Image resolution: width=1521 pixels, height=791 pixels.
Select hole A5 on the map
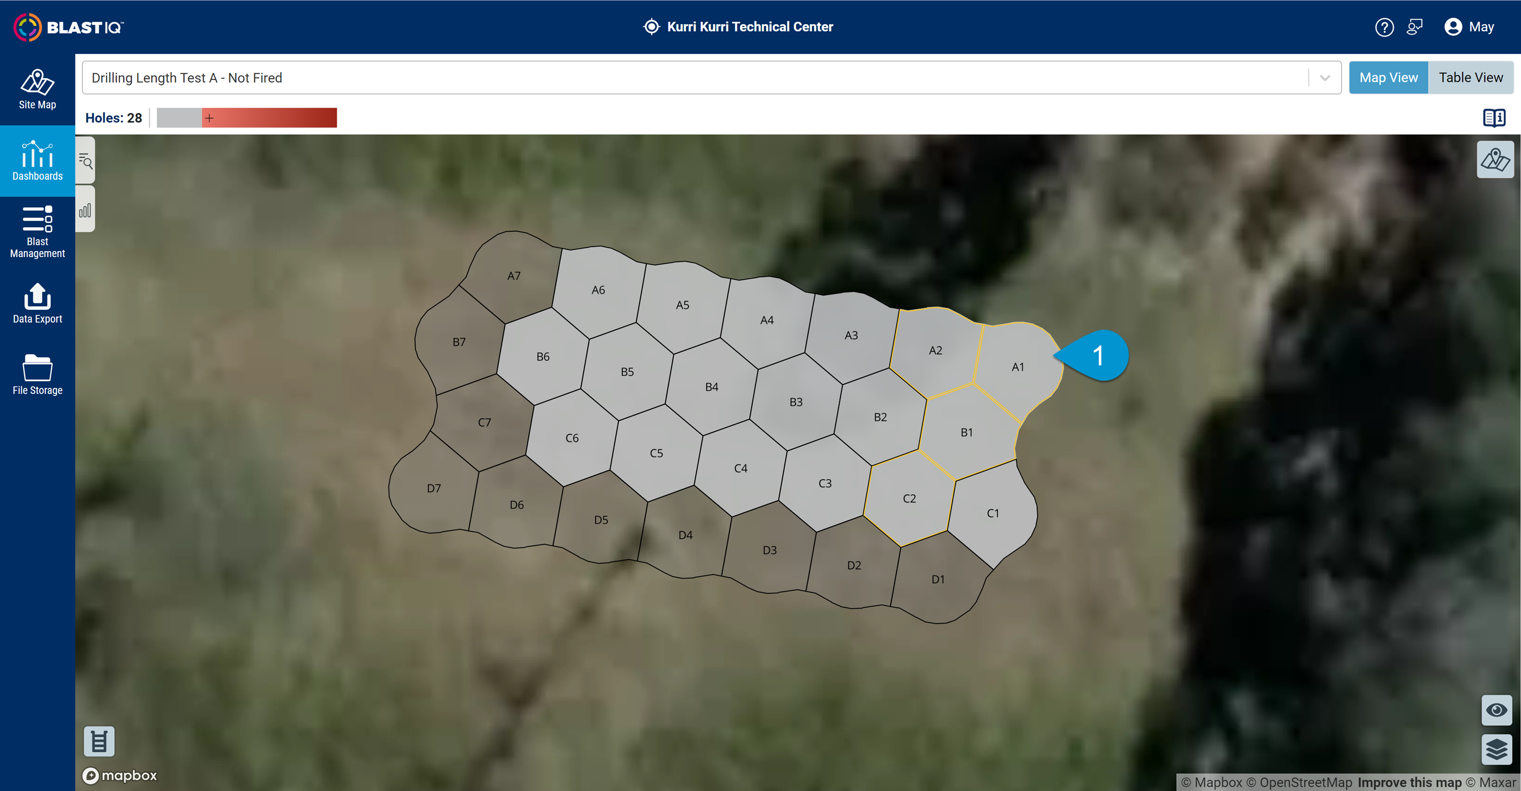pyautogui.click(x=682, y=305)
